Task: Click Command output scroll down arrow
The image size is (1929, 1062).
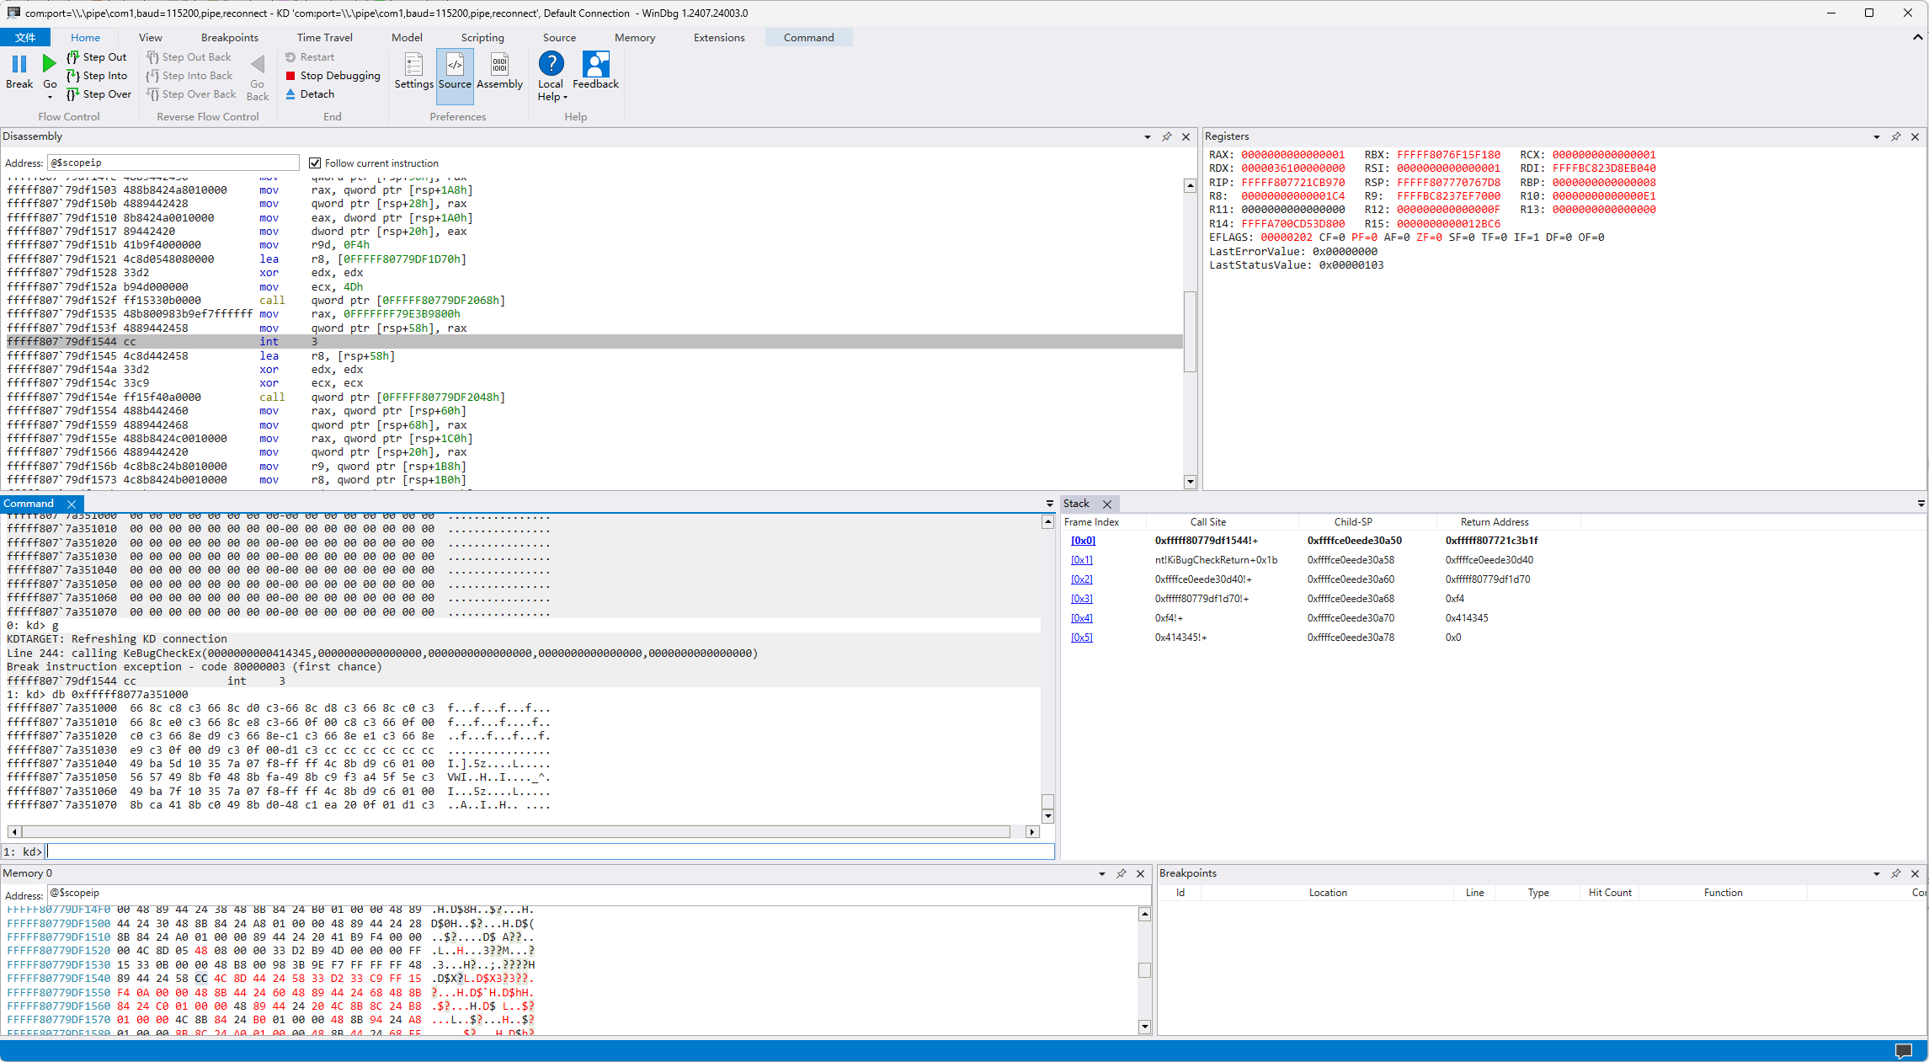Action: click(1047, 816)
